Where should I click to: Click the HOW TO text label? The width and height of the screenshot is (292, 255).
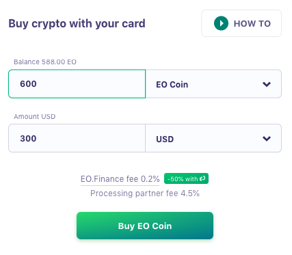click(x=252, y=23)
